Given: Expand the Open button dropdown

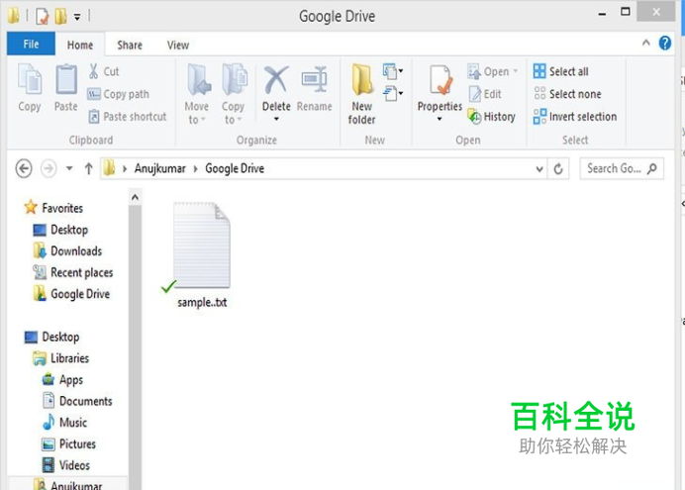Looking at the screenshot, I should pos(516,71).
